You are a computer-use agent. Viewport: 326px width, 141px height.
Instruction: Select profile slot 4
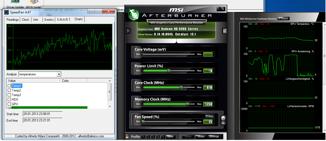158,137
